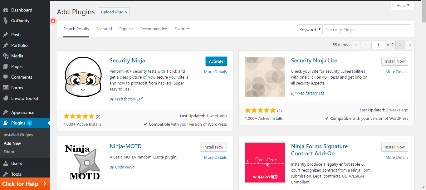The width and height of the screenshot is (426, 190).
Task: Click the red flame notification icon
Action: [x=53, y=21]
